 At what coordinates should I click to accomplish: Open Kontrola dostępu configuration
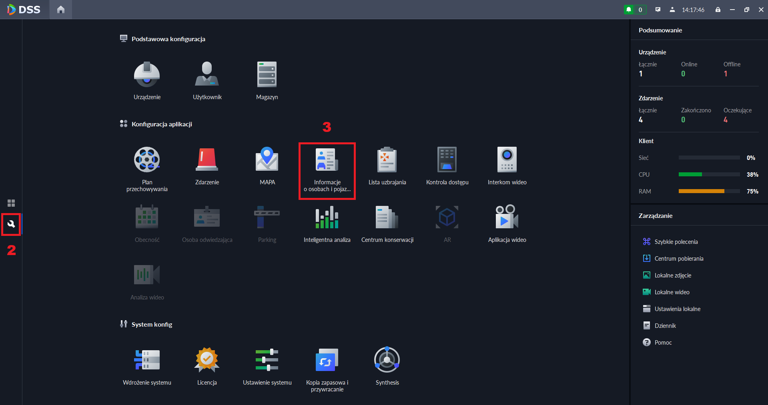pos(447,165)
